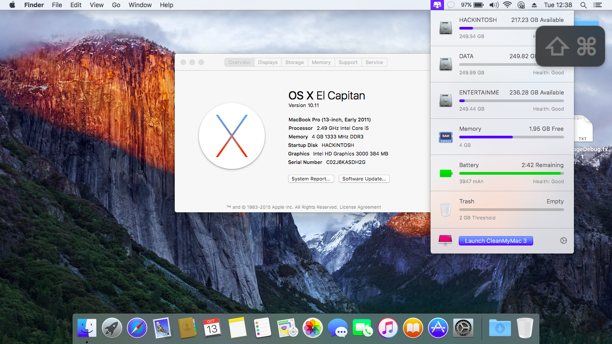Open the App Store from Dock
The height and width of the screenshot is (344, 612).
click(438, 328)
